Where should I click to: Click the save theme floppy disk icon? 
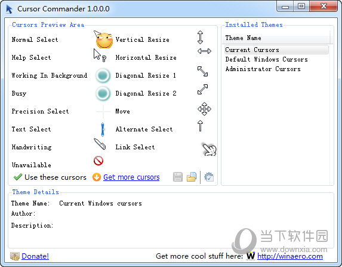click(178, 177)
